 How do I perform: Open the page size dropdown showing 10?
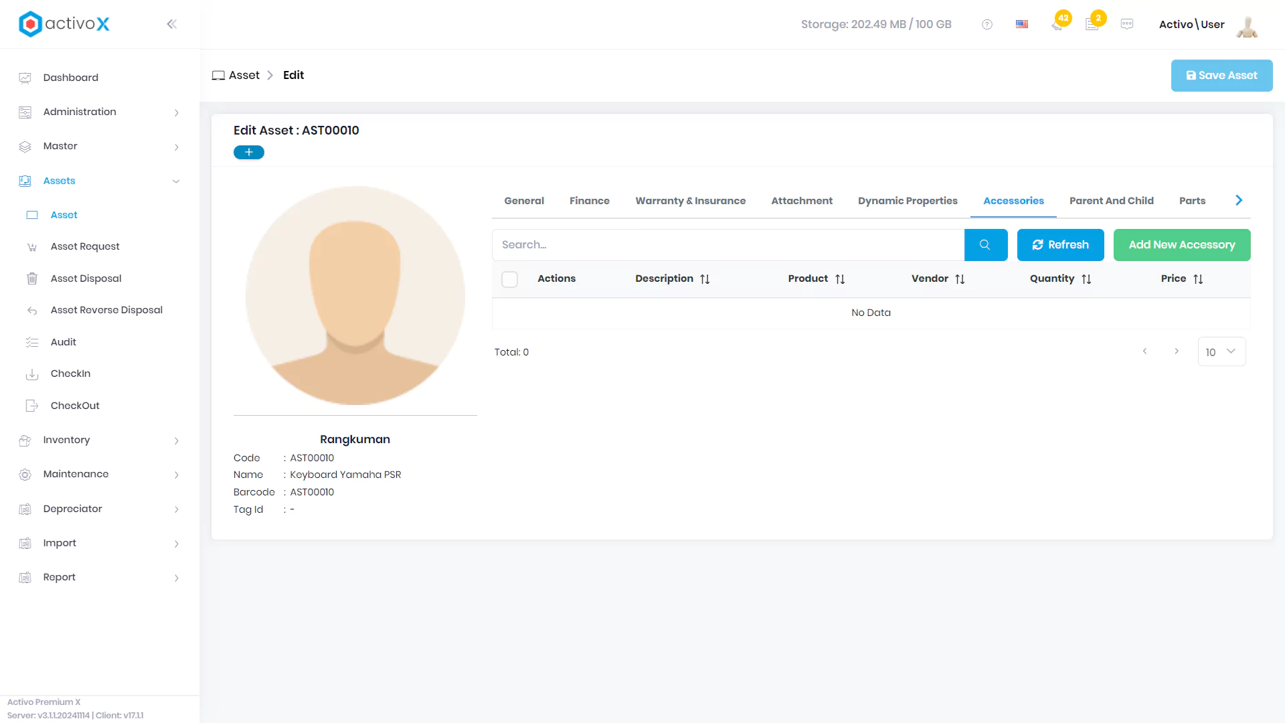tap(1222, 351)
